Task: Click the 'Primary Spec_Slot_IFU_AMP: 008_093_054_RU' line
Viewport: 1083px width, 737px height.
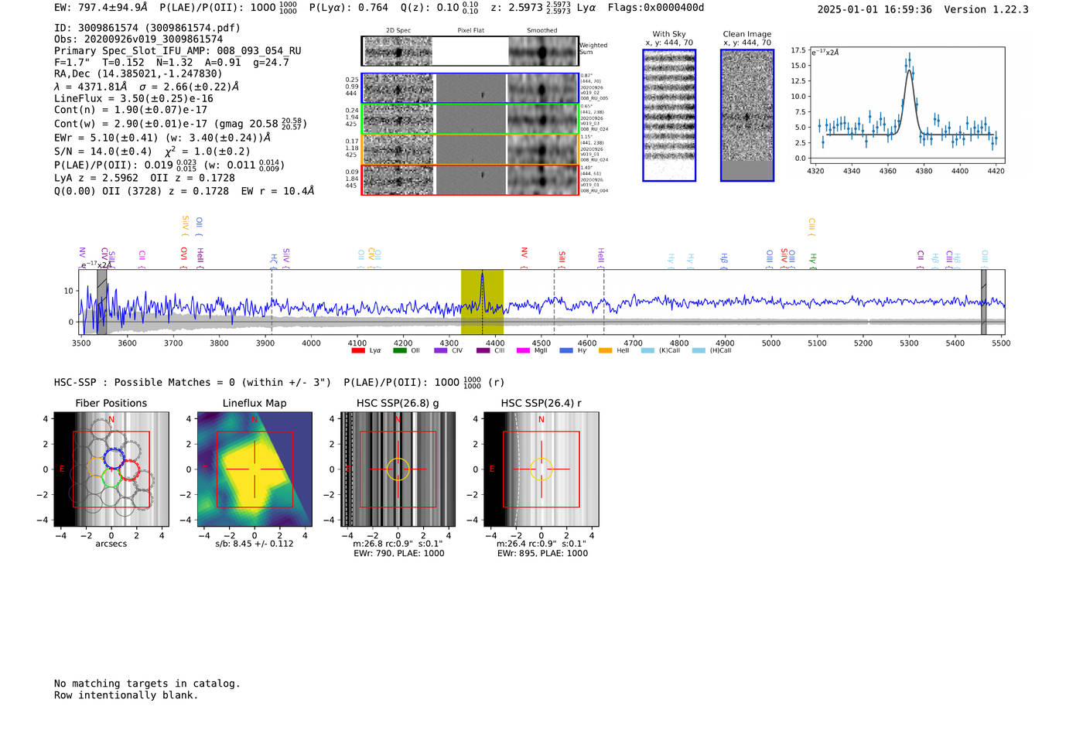Action: click(178, 50)
